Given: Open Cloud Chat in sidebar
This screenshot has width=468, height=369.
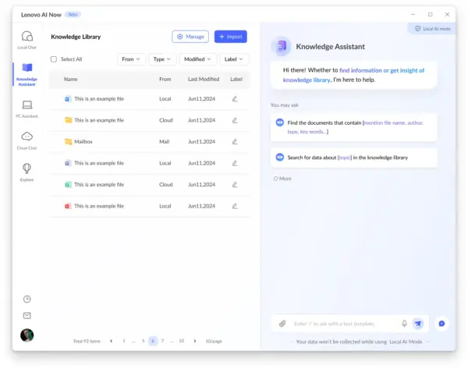Looking at the screenshot, I should 27,140.
